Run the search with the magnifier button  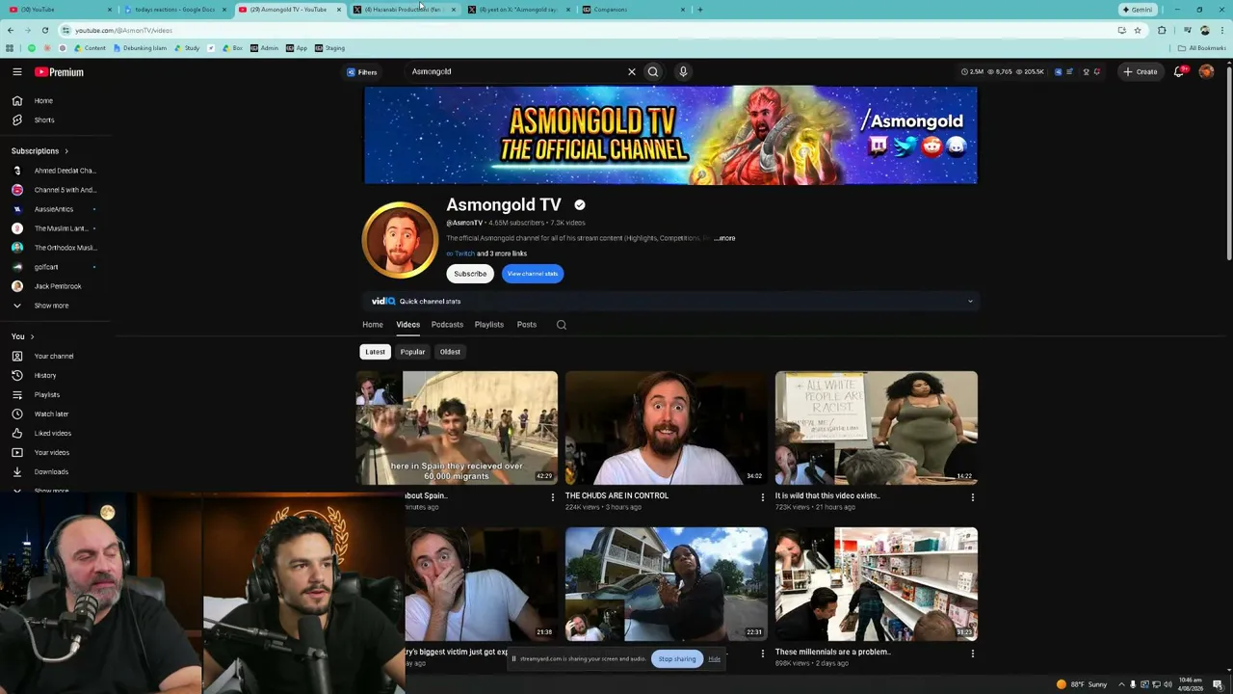(653, 71)
